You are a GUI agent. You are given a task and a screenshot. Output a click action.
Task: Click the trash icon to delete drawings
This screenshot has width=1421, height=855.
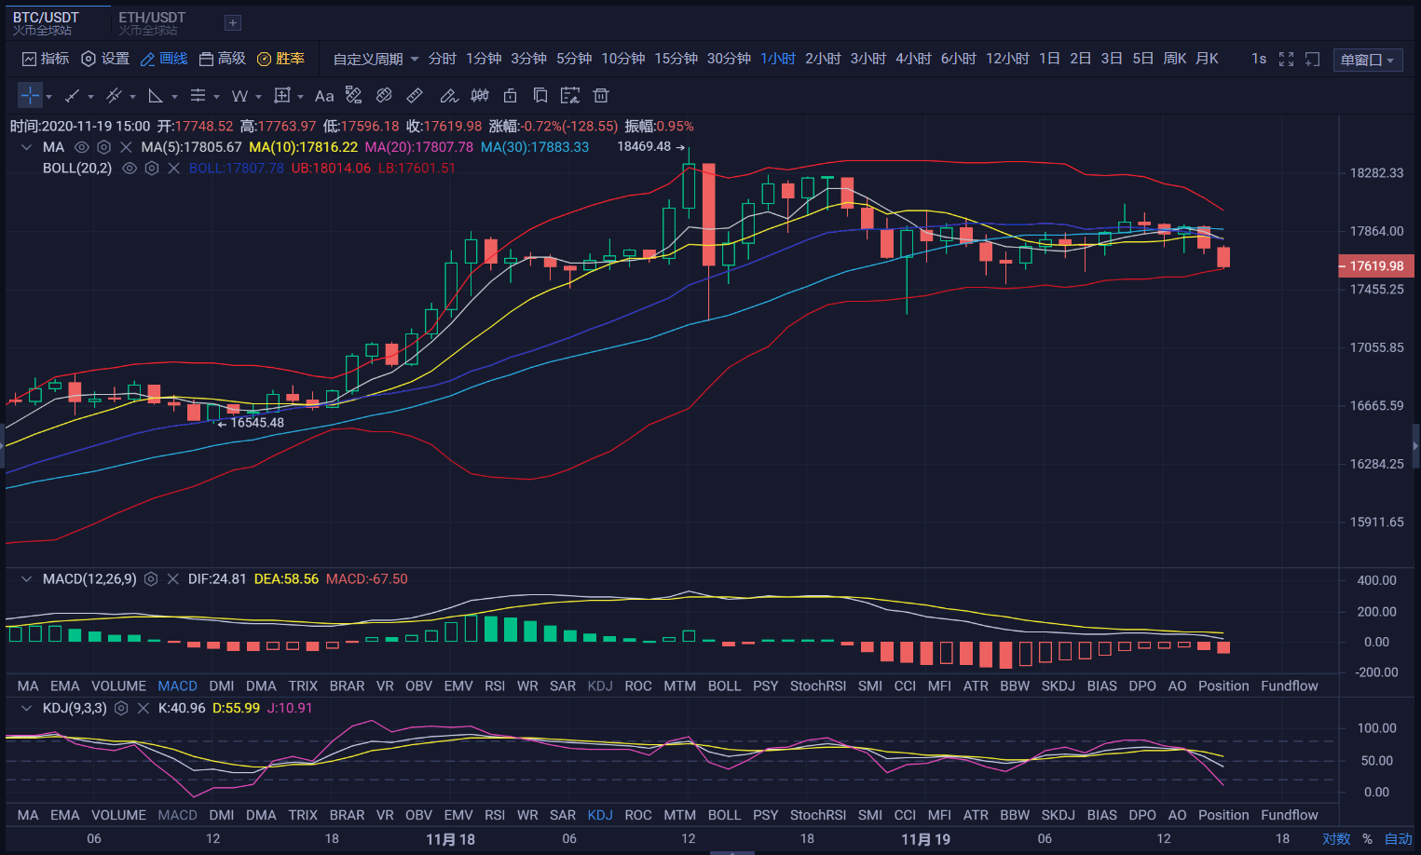point(601,96)
